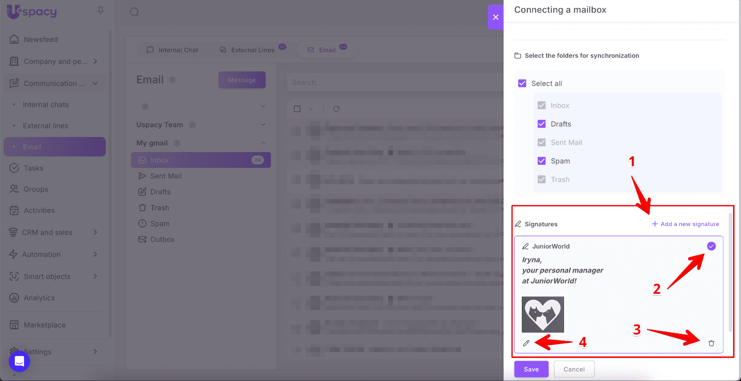Click the Message button
Image resolution: width=741 pixels, height=381 pixels.
tap(242, 80)
